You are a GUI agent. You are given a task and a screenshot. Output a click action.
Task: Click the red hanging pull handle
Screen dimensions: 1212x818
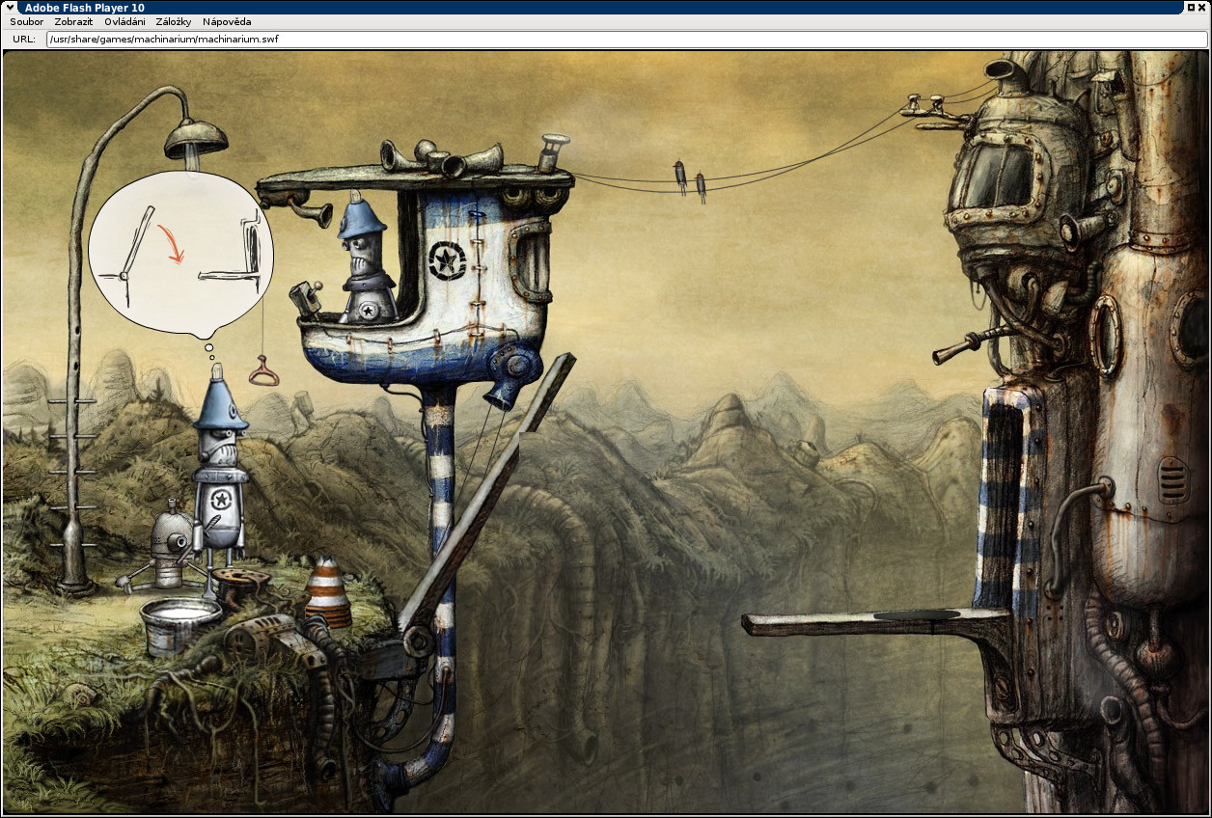click(x=263, y=370)
